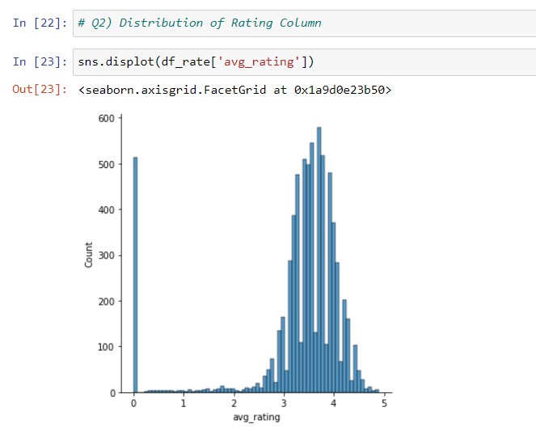Click the 'avg_rating' string in code

pos(258,62)
